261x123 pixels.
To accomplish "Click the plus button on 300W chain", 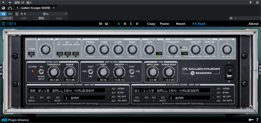I will (153, 98).
